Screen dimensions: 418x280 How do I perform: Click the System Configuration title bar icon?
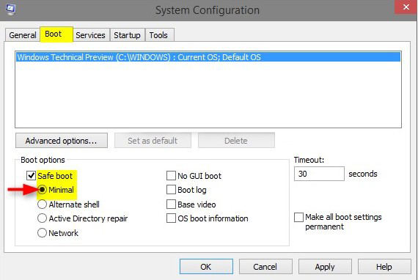tap(10, 9)
